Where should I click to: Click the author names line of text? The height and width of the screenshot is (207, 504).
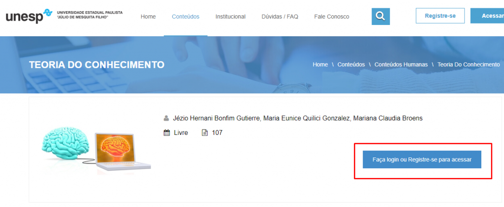(x=292, y=118)
